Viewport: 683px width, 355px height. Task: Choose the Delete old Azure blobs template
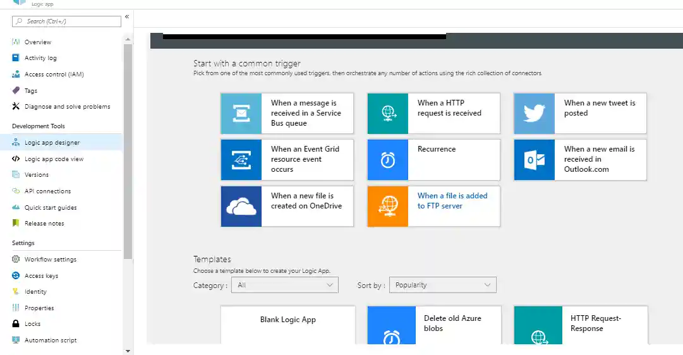tap(452, 323)
